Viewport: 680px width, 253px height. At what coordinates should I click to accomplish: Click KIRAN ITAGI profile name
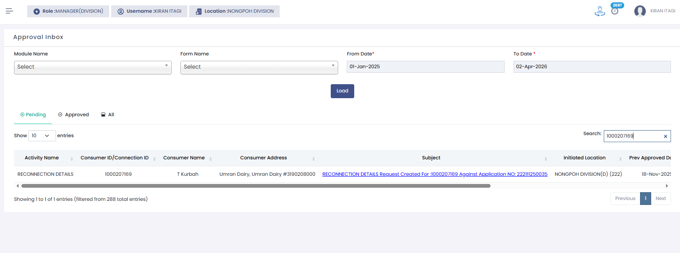click(x=663, y=11)
